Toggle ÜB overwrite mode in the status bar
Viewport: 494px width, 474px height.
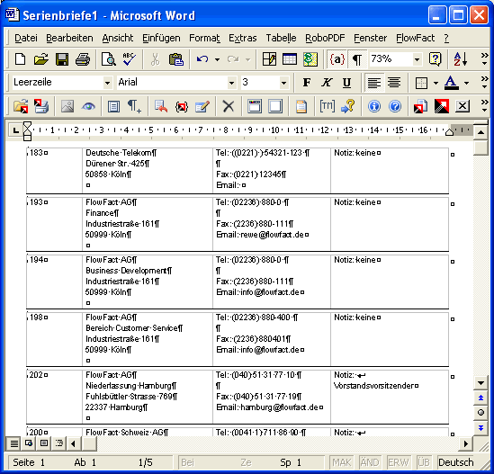coord(424,462)
